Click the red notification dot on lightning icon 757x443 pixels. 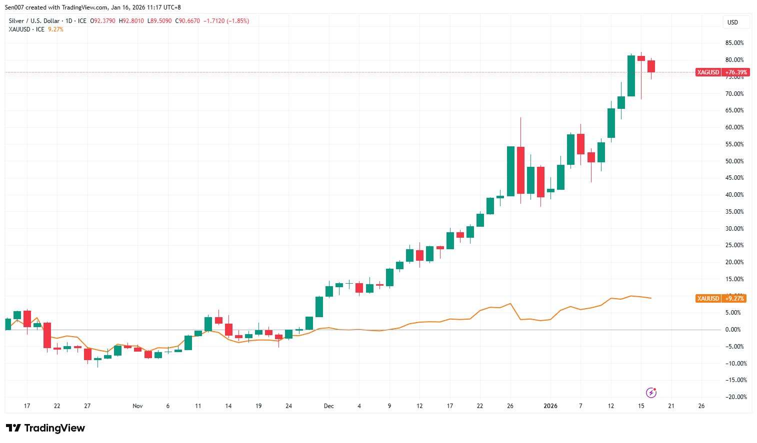click(654, 390)
